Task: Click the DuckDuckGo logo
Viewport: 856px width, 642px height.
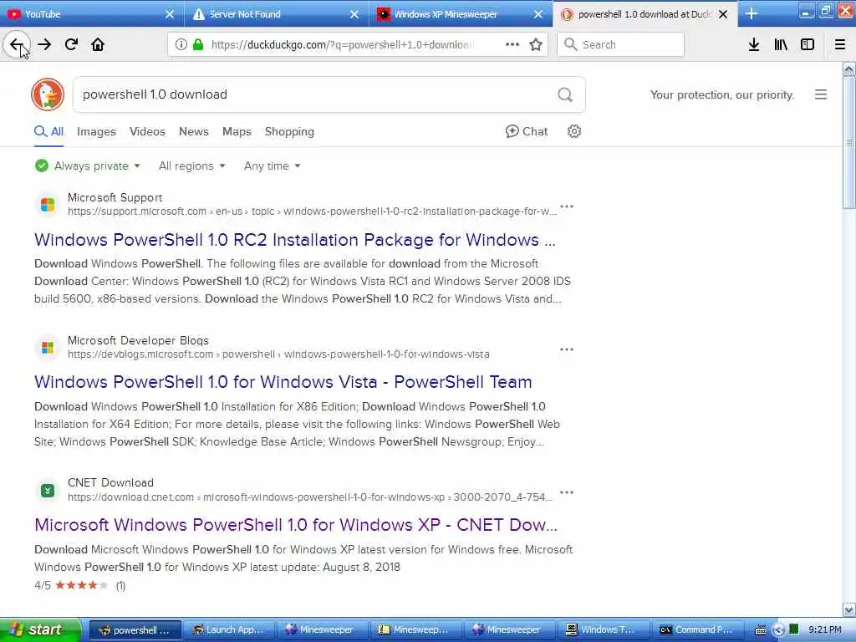Action: (x=48, y=94)
